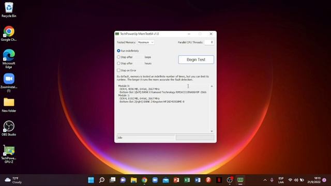
Task: Click the Begin Test button
Action: [196, 60]
